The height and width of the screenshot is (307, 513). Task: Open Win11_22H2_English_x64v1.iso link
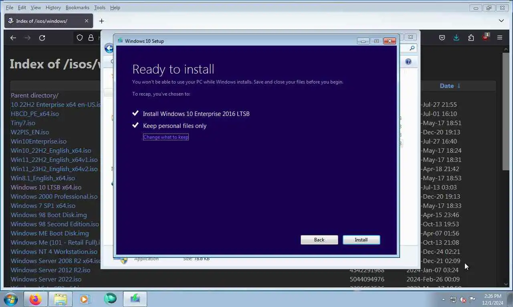[54, 159]
